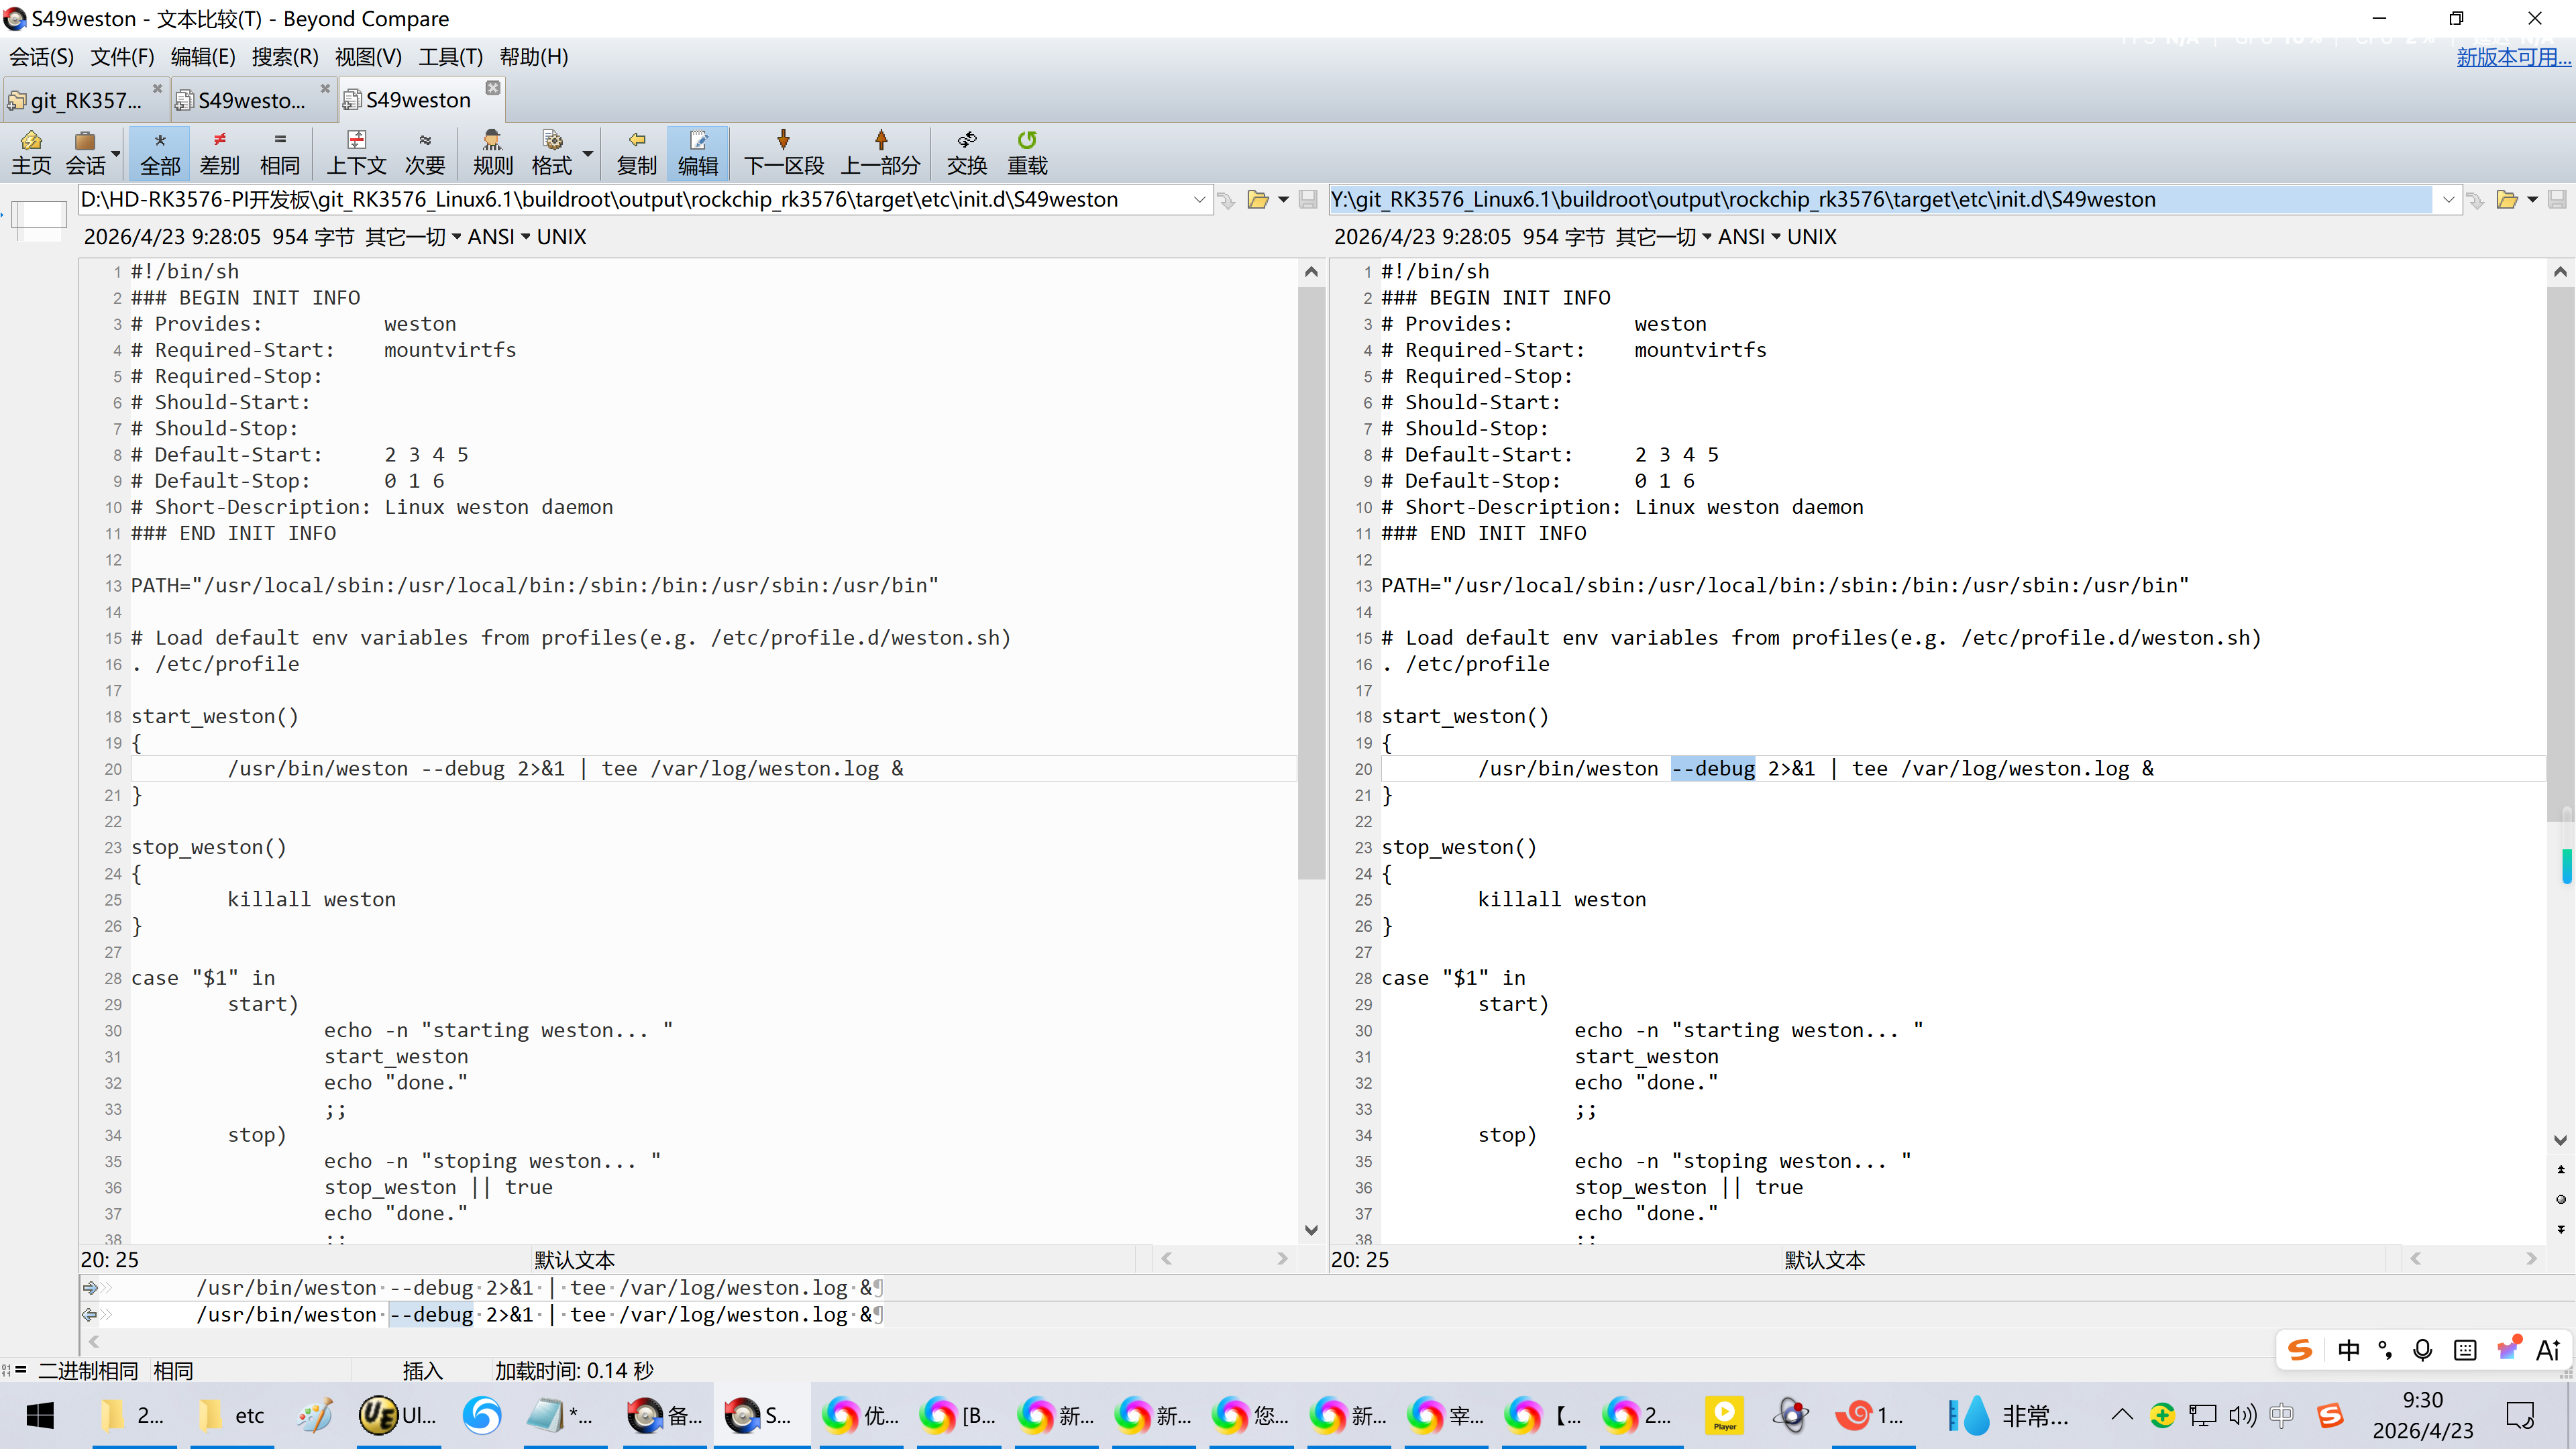Jump to Next Section (下一区段)
Viewport: 2576px width, 1449px height.
tap(783, 152)
